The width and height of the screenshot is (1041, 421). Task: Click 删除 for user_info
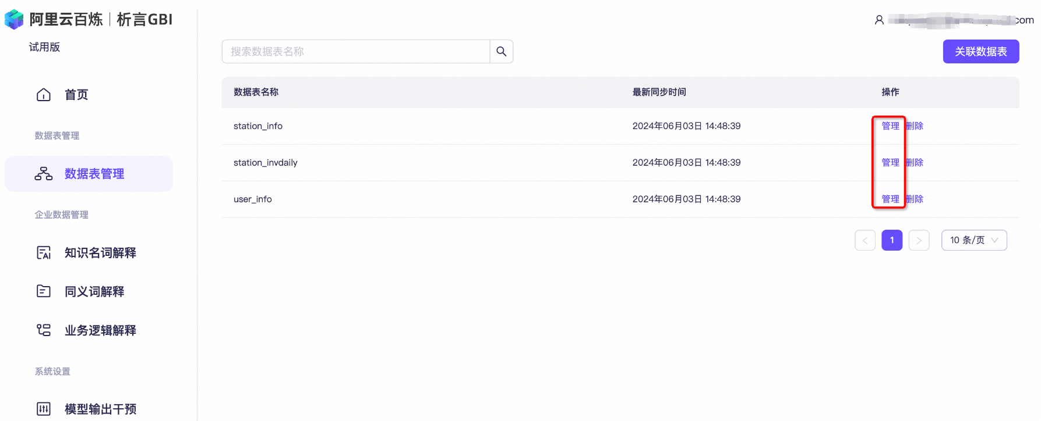point(915,199)
